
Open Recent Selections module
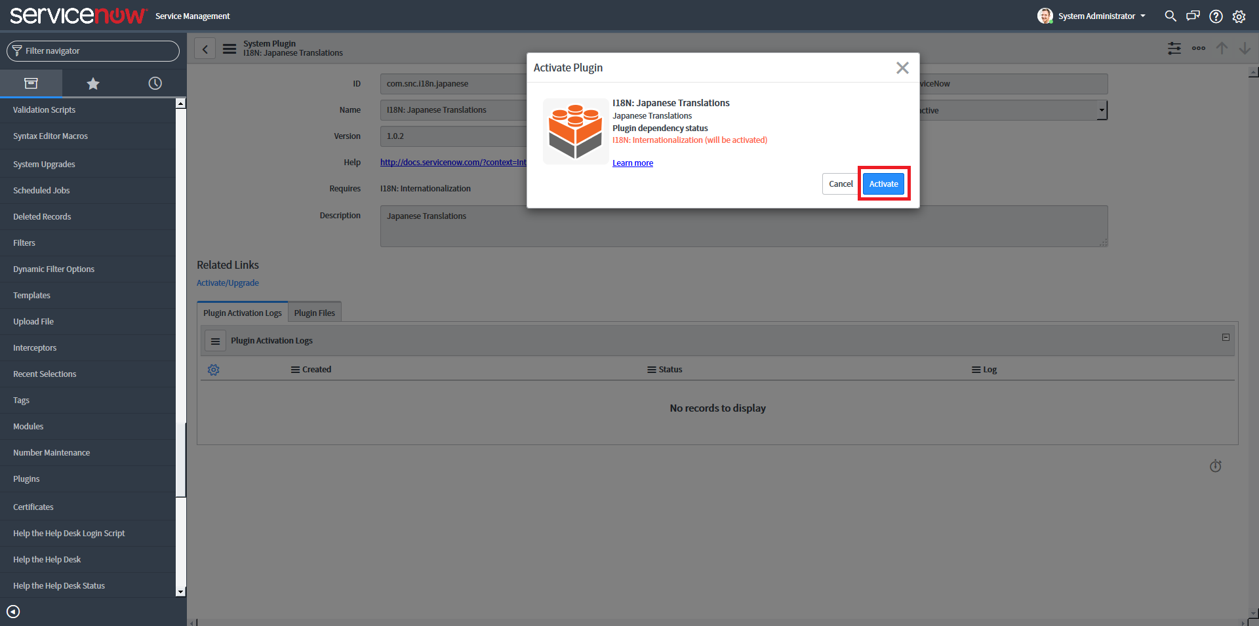pyautogui.click(x=45, y=374)
